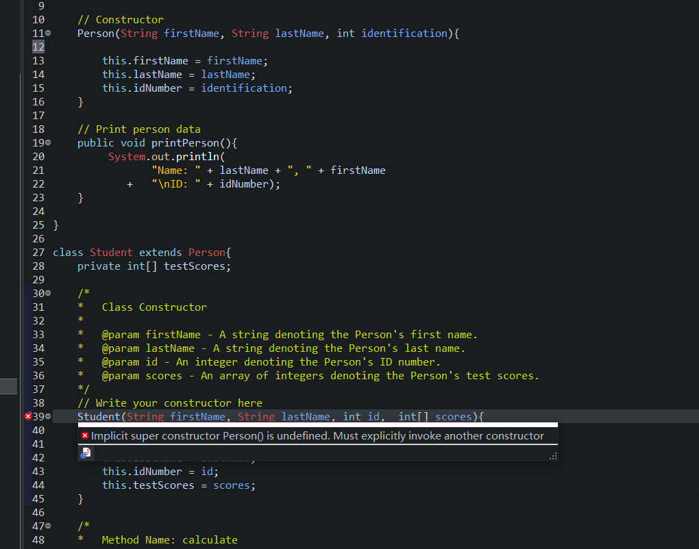Click 'Person' after extends on line 27
Screen dimensions: 699x549
click(207, 253)
